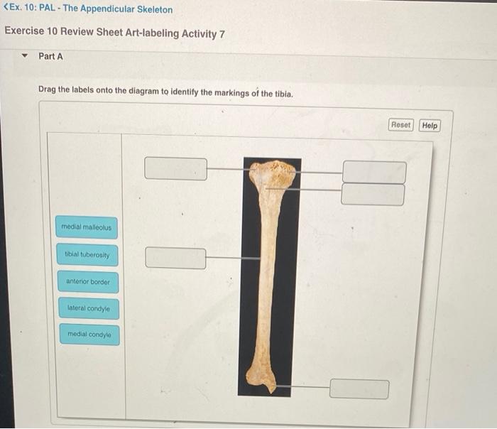Click the back chevron before Ex. 10

coord(6,6)
